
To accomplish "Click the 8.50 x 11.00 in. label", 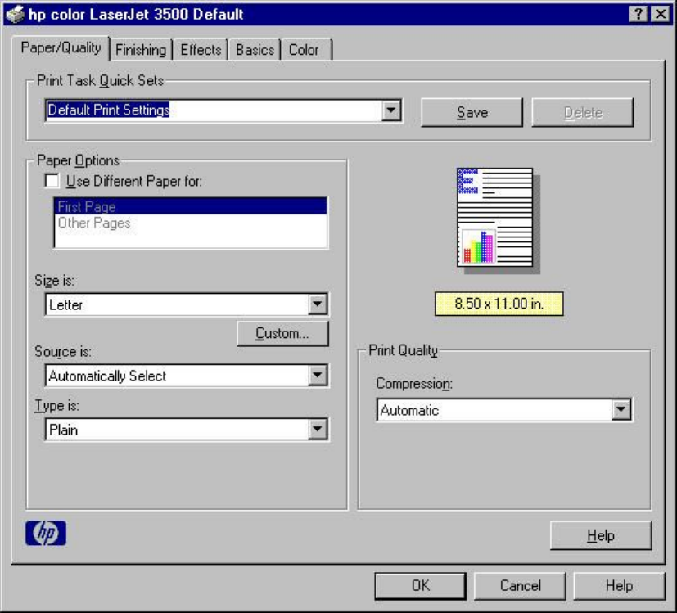I will point(499,304).
